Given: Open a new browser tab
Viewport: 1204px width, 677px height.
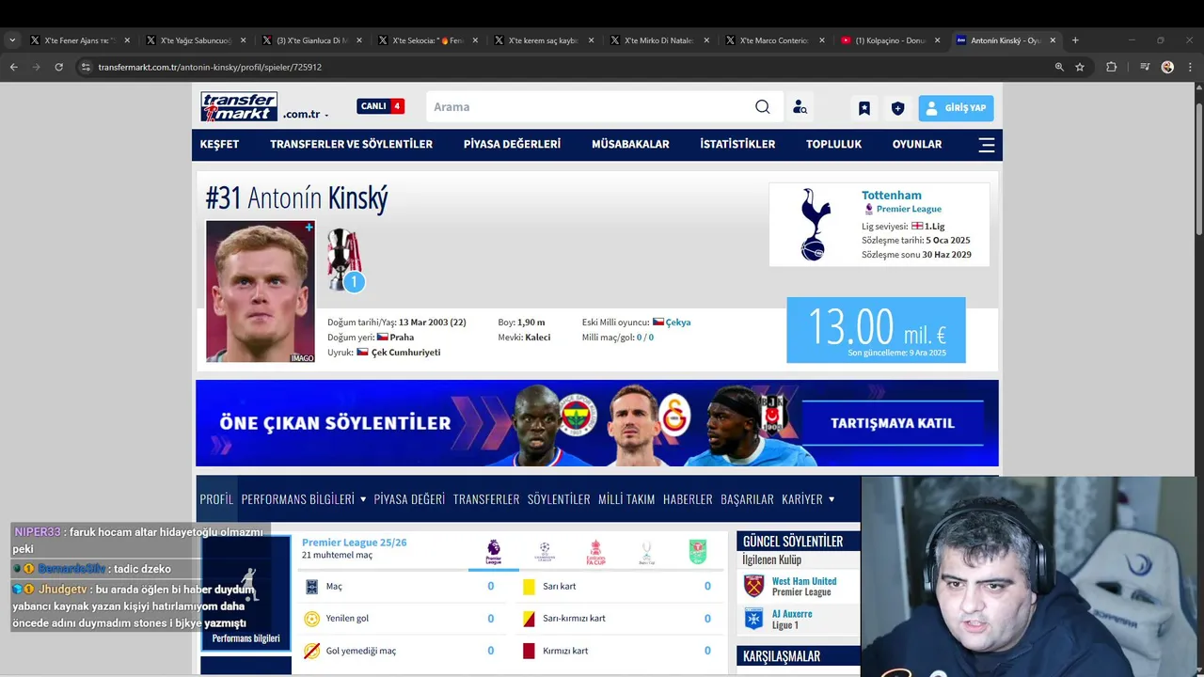Looking at the screenshot, I should 1075,40.
